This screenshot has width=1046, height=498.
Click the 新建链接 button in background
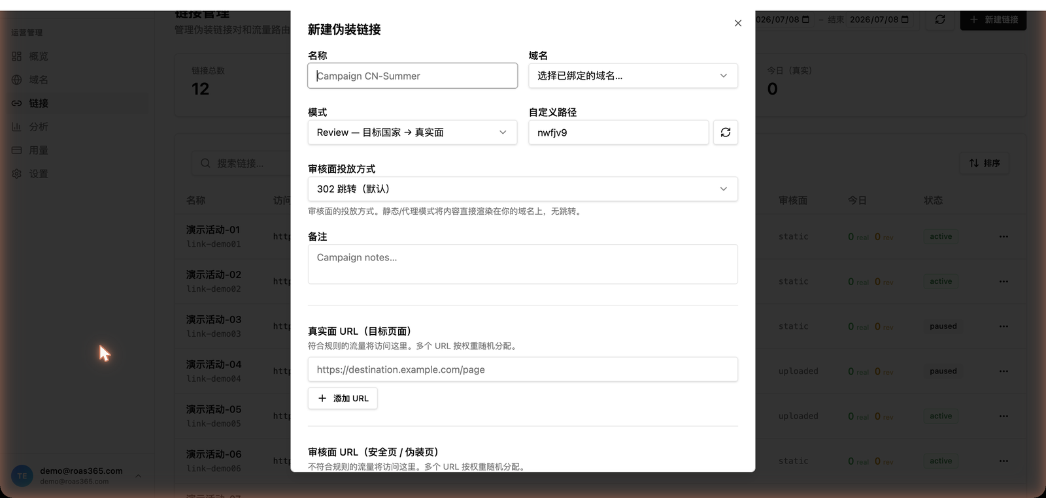pos(993,20)
